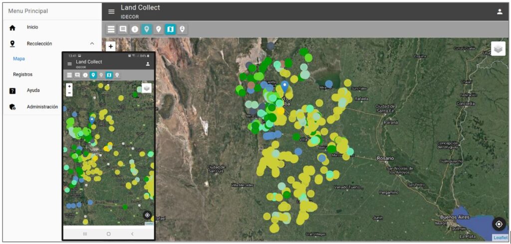Click the question mark icon beside Ayuda
The width and height of the screenshot is (511, 244).
pyautogui.click(x=12, y=91)
